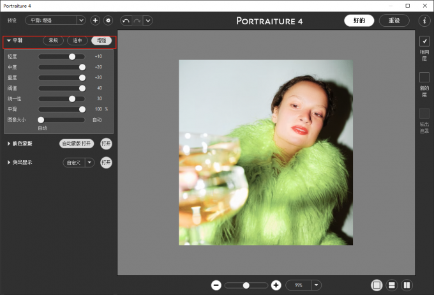Click the 阈值 threshold slider track
434x295 pixels.
tap(62, 88)
